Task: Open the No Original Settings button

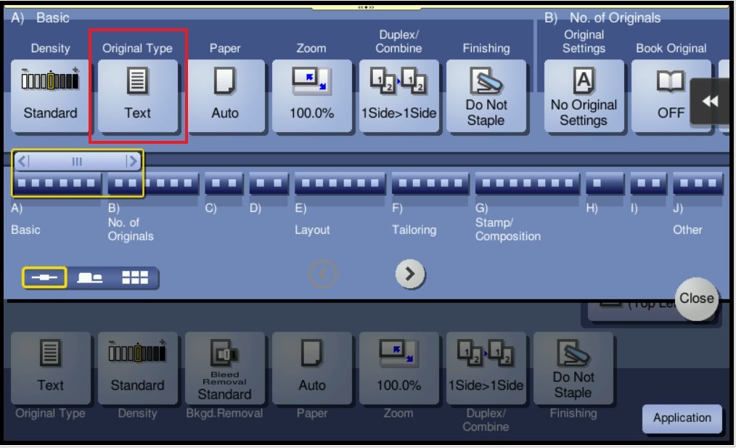Action: [x=584, y=96]
